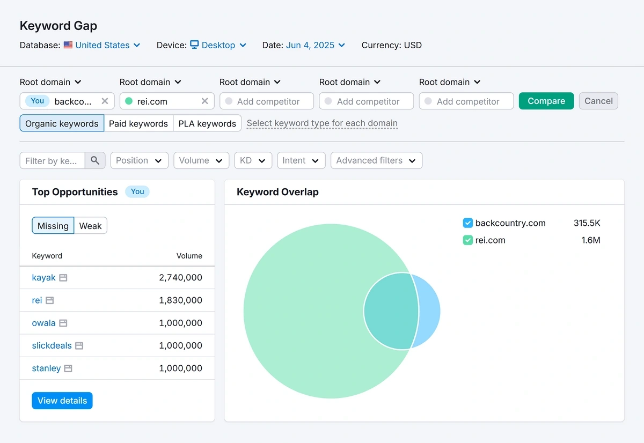Uncheck the backcountry.com checkbox in overlap legend
The height and width of the screenshot is (443, 644).
(467, 223)
